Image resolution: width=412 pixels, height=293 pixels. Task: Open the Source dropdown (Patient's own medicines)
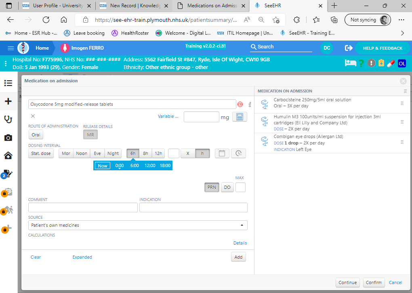click(138, 225)
